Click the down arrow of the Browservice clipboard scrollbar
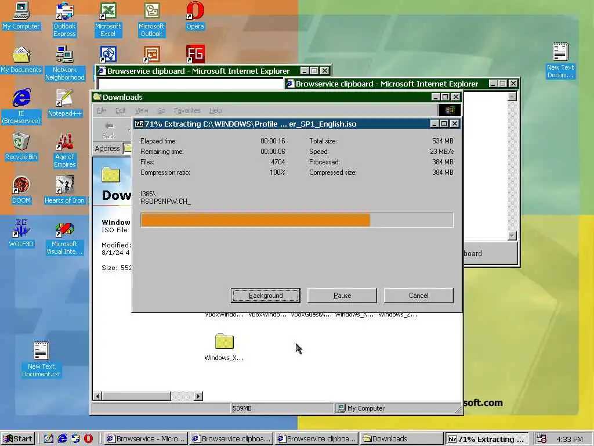 [x=512, y=236]
